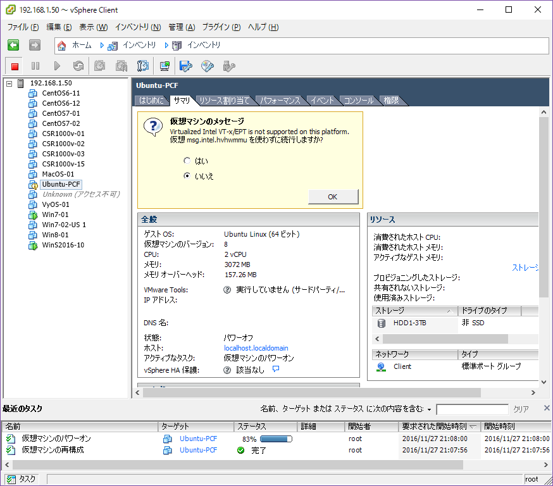Open the ヘルプ (H) menu

(263, 27)
